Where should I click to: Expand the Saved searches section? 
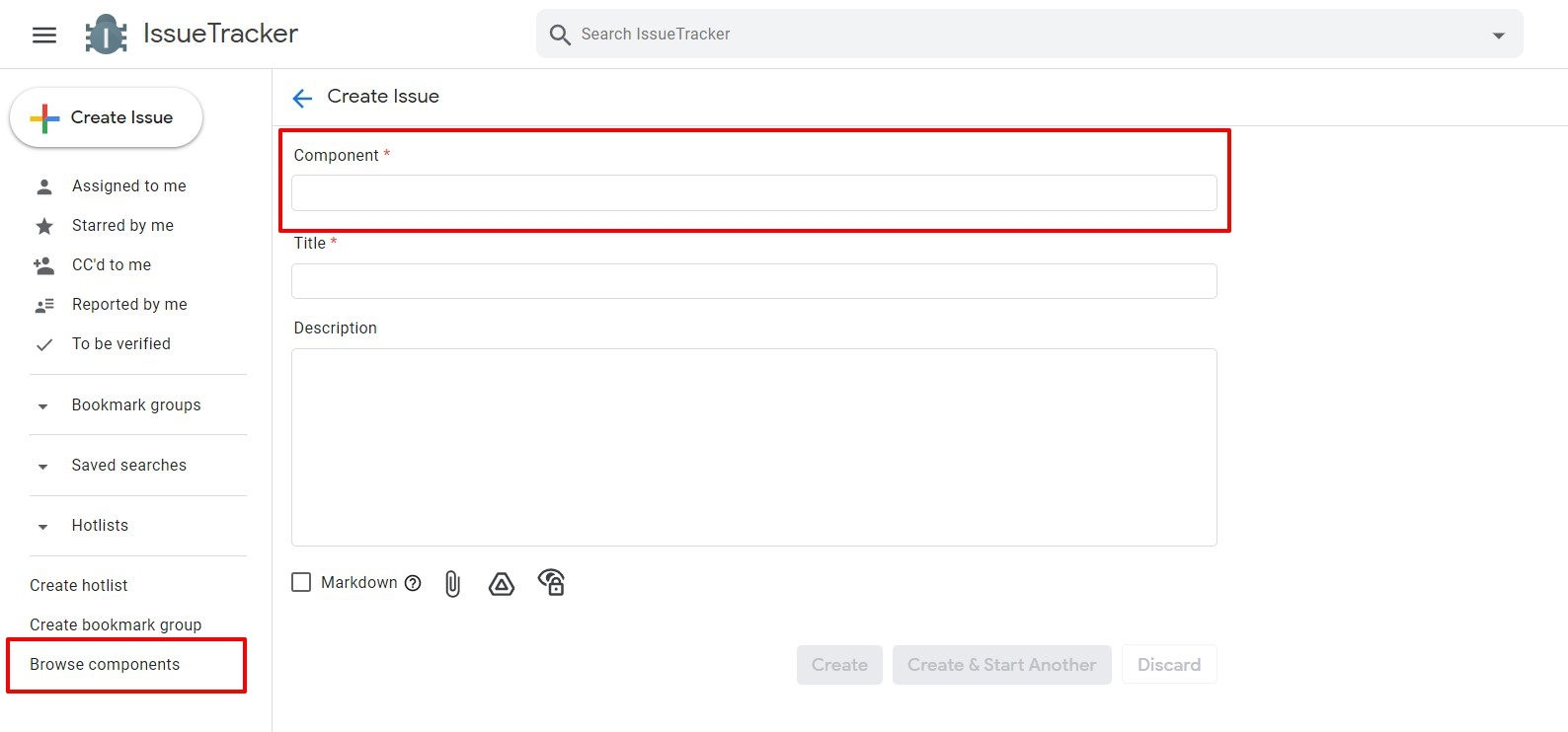[x=42, y=467]
